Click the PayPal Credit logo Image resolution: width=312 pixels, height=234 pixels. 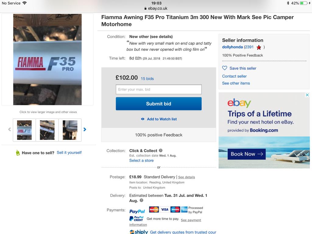136,218
